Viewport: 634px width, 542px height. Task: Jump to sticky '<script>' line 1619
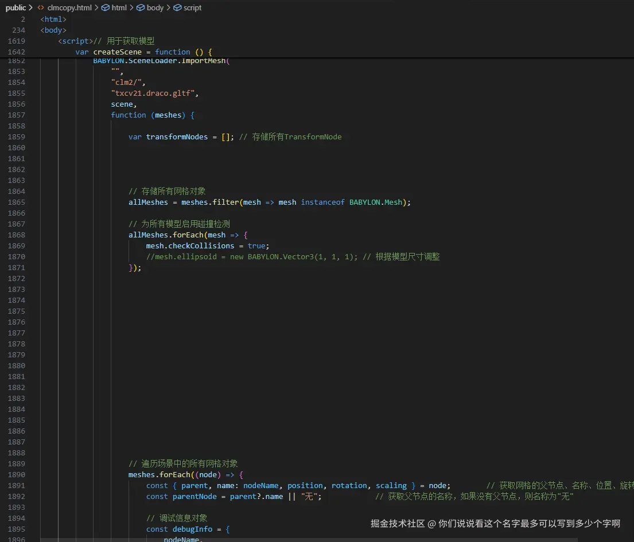point(106,41)
